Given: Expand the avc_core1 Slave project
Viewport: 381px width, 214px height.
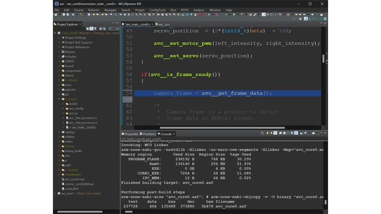Looking at the screenshot, I should [x=55, y=193].
